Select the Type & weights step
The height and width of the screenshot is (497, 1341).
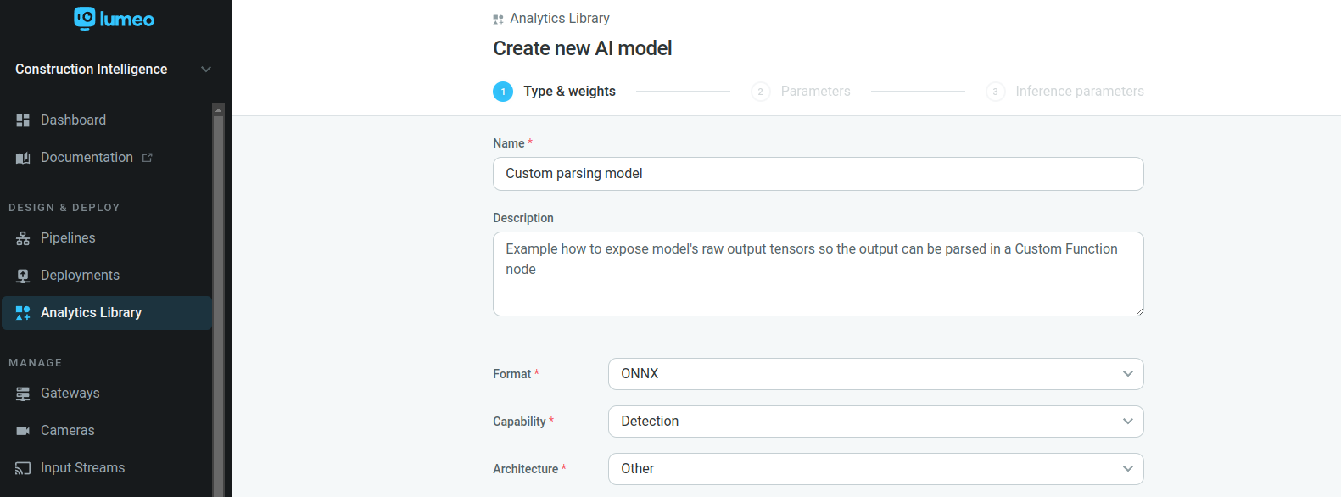pyautogui.click(x=568, y=92)
